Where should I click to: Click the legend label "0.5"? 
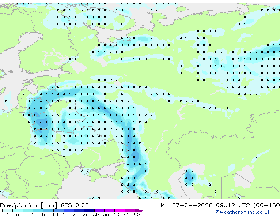click(x=15, y=214)
